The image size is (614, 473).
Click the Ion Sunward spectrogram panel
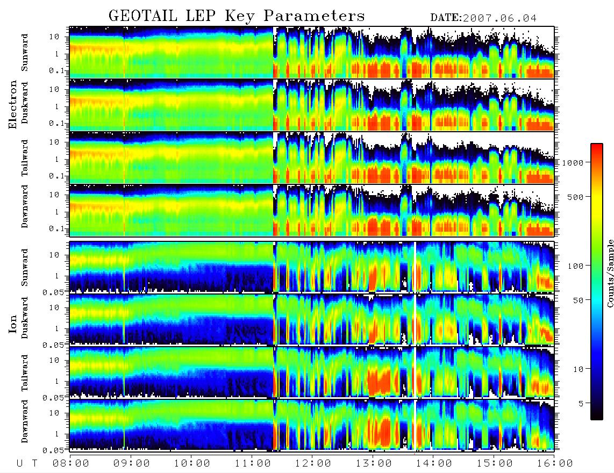(x=312, y=267)
